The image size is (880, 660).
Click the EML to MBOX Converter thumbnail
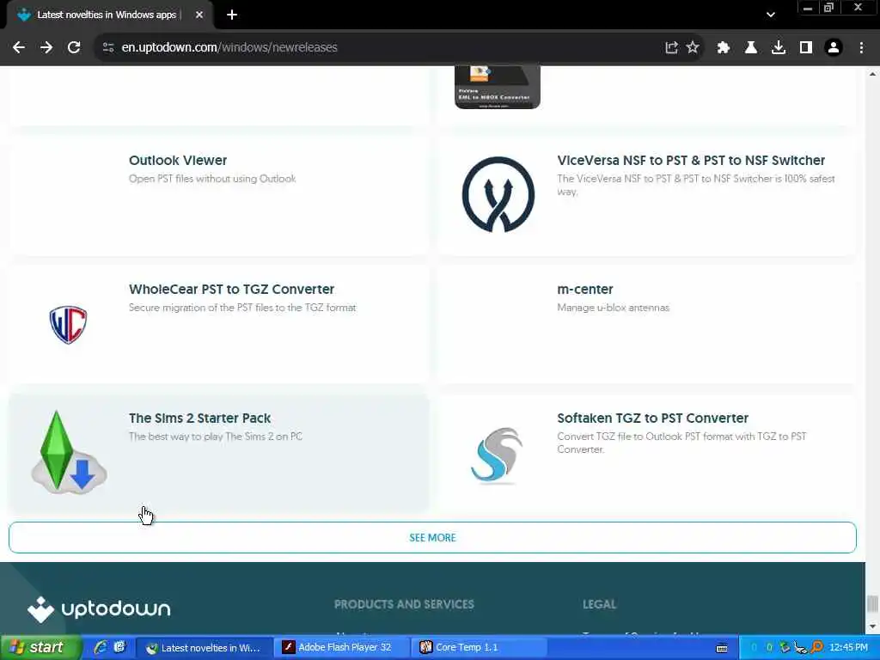pyautogui.click(x=498, y=87)
